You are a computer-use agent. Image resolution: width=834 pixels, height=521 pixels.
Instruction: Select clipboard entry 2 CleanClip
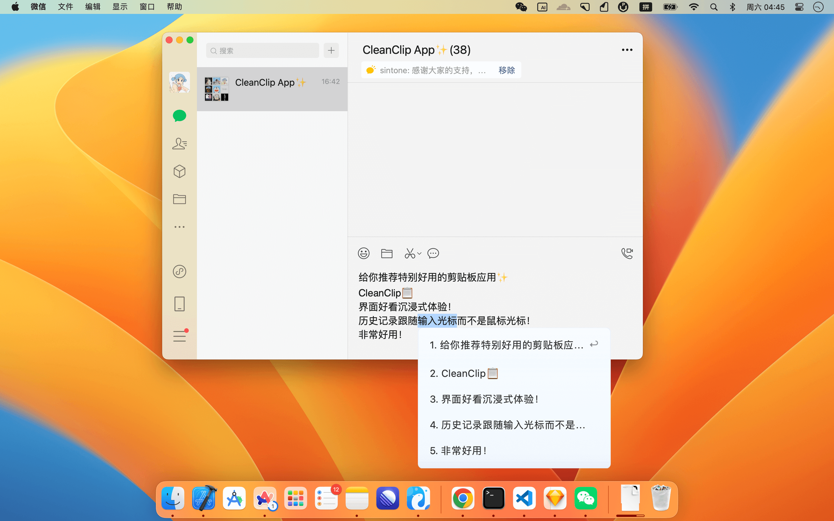[x=464, y=373]
